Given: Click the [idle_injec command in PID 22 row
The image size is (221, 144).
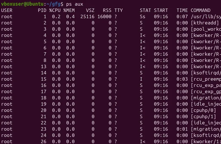Looking at the screenshot, I should pos(206,123).
